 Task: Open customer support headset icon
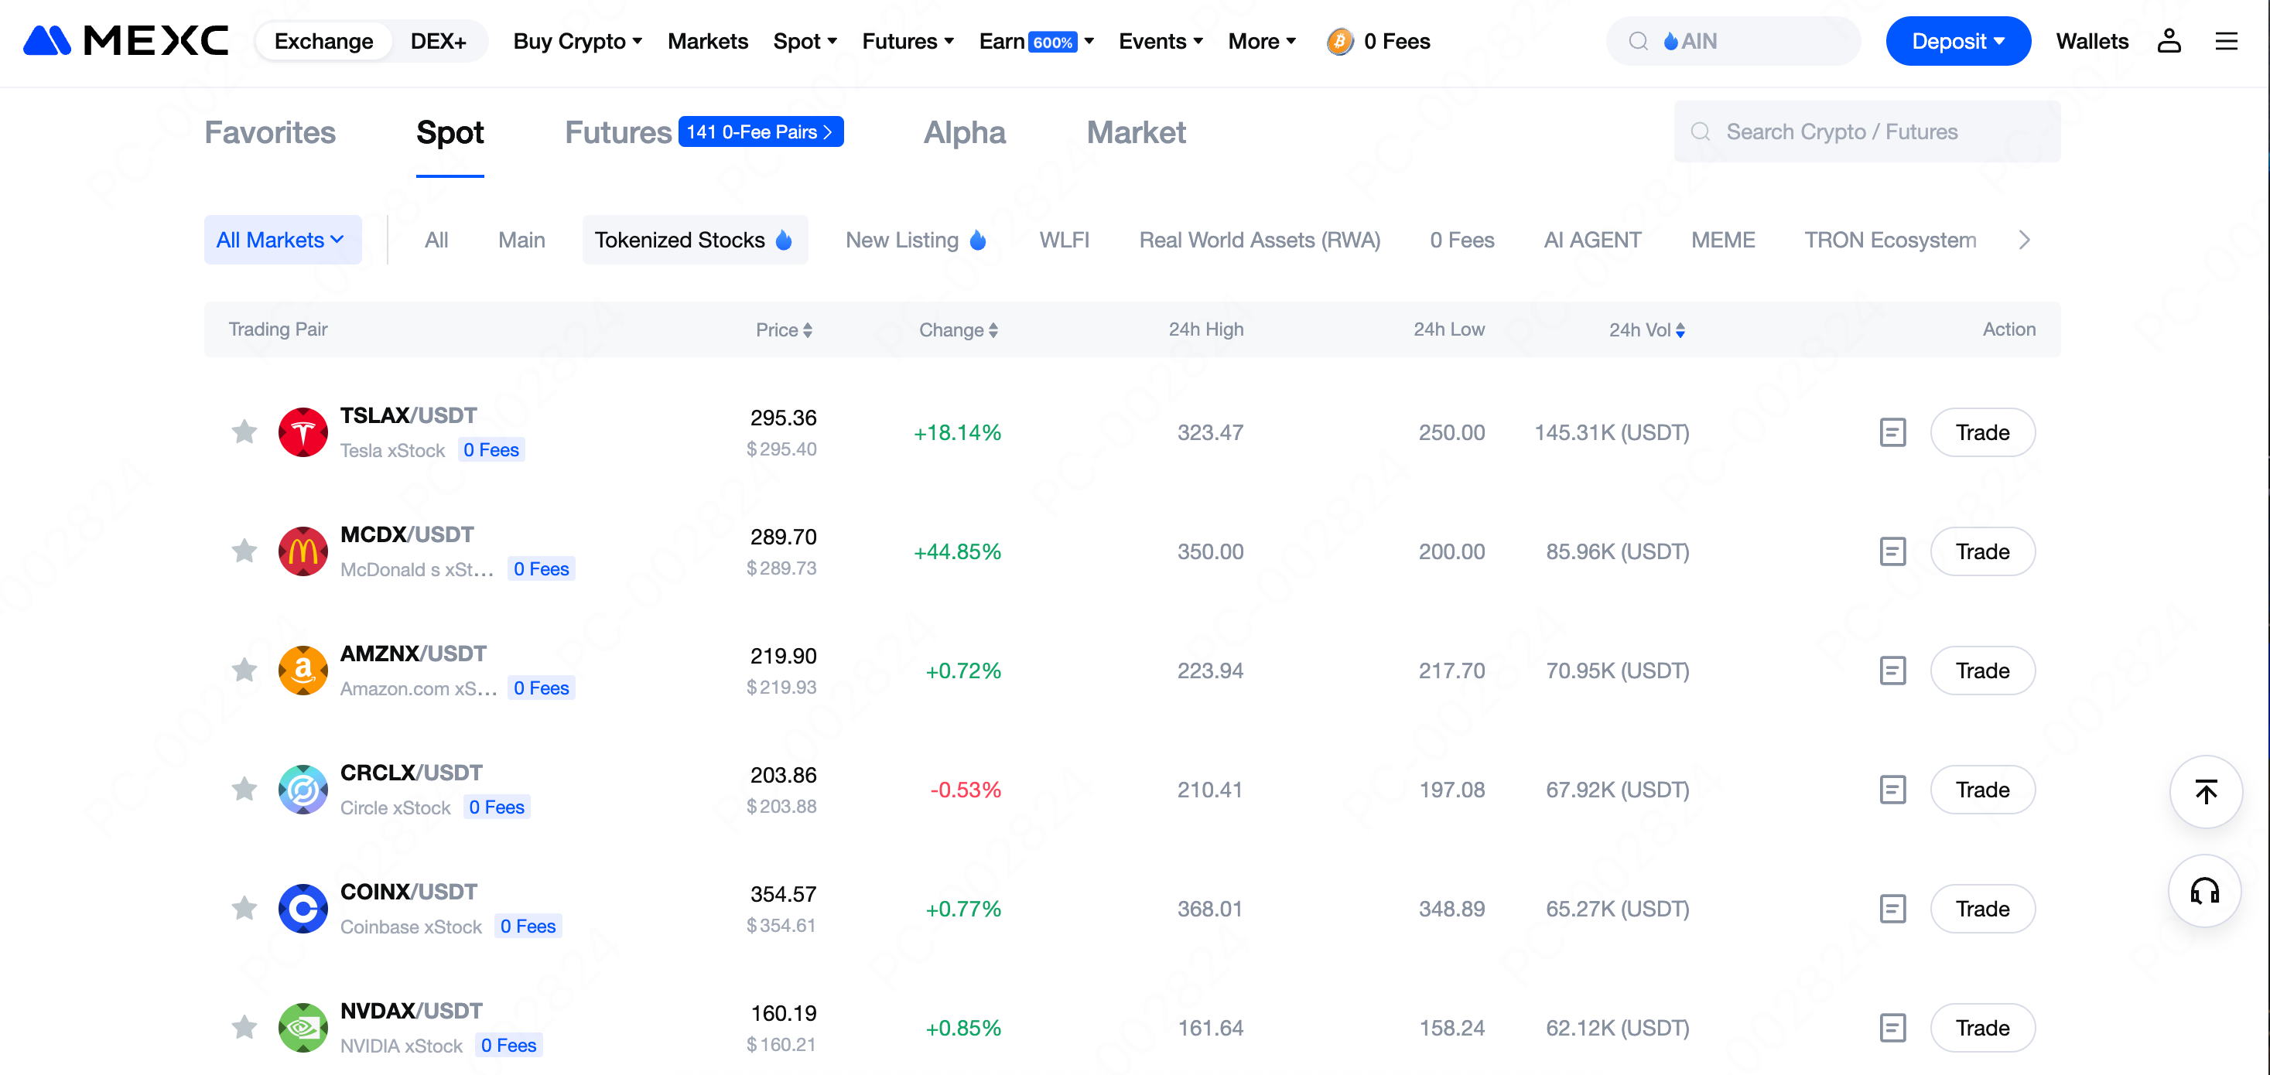(2205, 891)
